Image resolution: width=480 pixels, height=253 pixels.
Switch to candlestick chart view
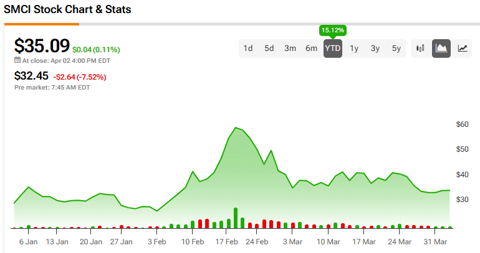coord(420,48)
